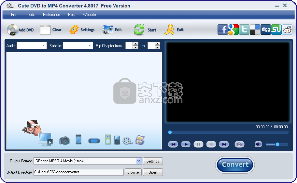This screenshot has height=183, width=297.
Task: Open the Help menu
Action: click(72, 15)
